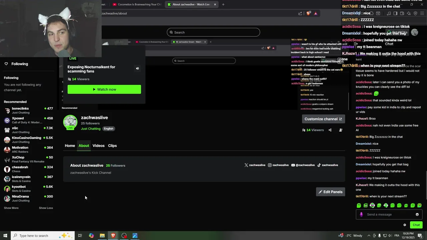This screenshot has height=240, width=427.
Task: Click the Kick search field
Action: click(x=213, y=32)
